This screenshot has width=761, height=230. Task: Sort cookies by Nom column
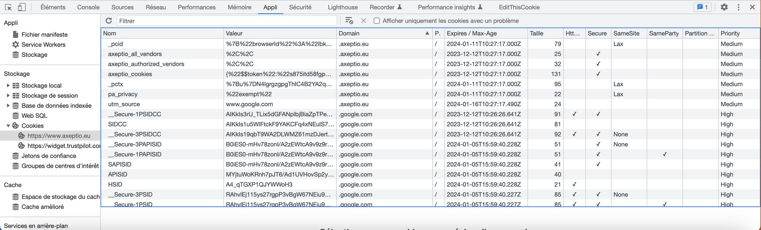162,33
